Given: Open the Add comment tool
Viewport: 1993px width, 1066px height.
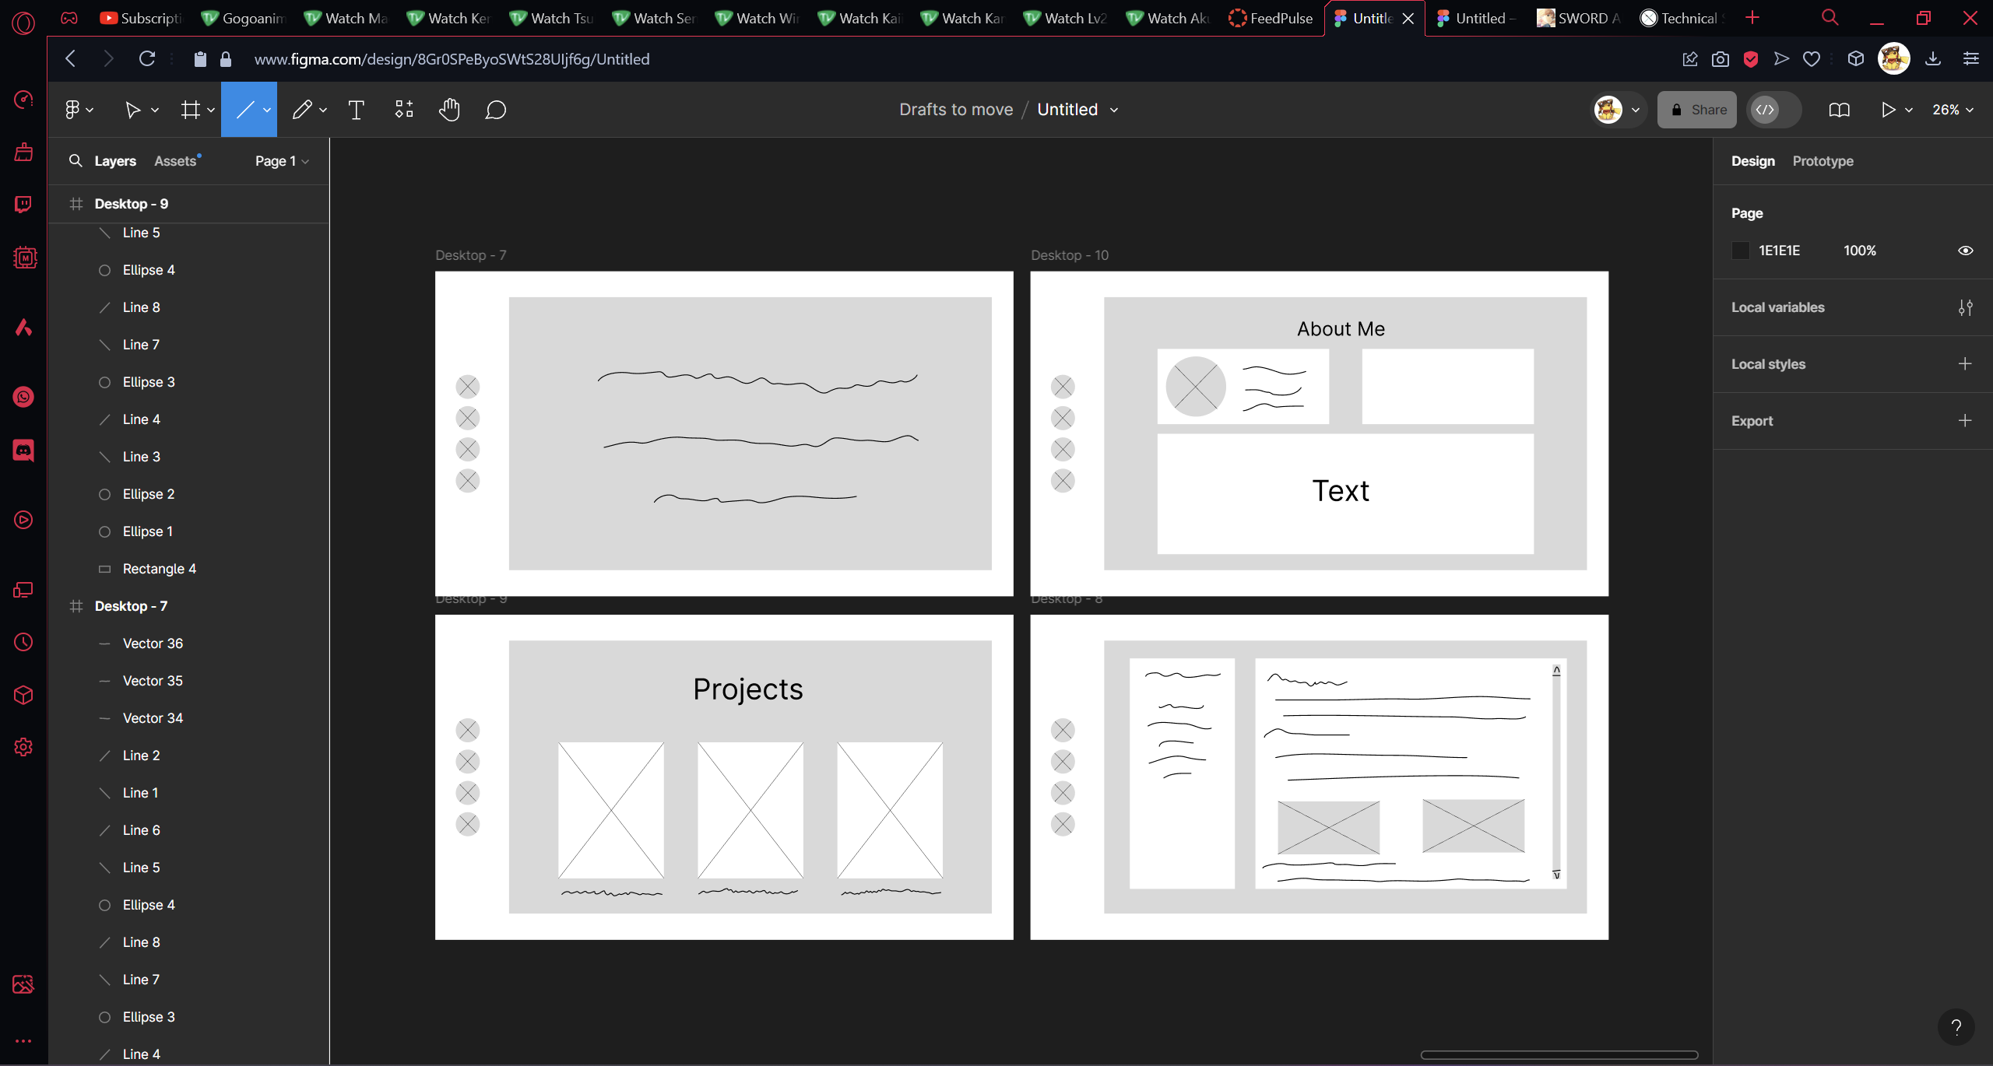Looking at the screenshot, I should [x=495, y=110].
